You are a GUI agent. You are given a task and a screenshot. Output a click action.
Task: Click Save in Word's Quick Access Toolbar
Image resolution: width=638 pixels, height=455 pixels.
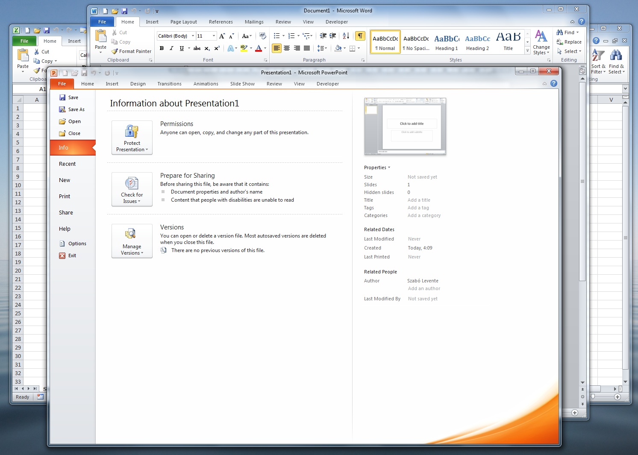(x=124, y=11)
